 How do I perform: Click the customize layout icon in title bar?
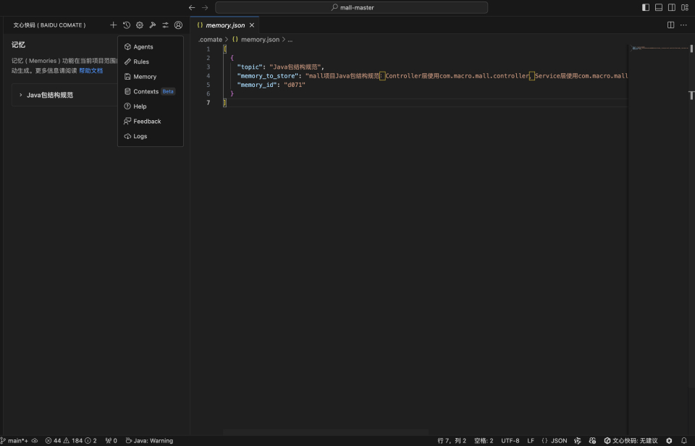684,7
